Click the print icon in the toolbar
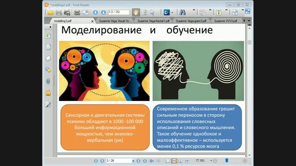The height and width of the screenshot is (166, 296). (77, 12)
